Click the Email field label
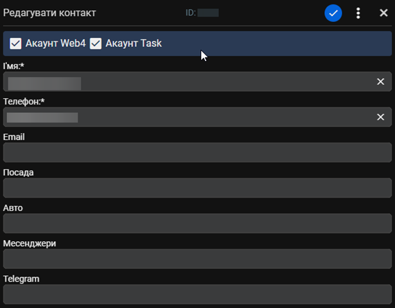395x308 pixels. (x=14, y=137)
